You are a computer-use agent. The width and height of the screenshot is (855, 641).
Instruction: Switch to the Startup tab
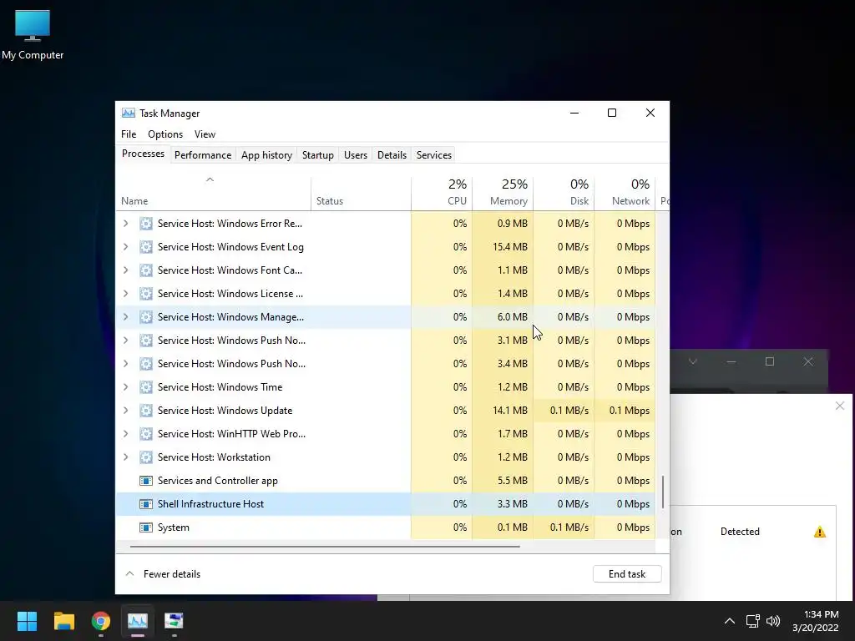coord(318,154)
